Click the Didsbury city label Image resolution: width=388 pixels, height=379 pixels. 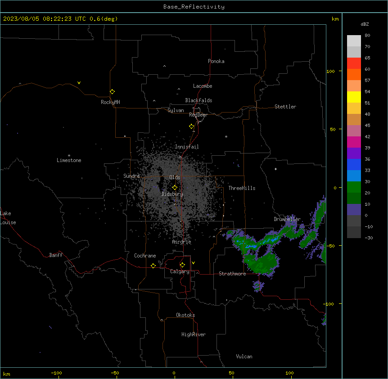[x=172, y=194]
